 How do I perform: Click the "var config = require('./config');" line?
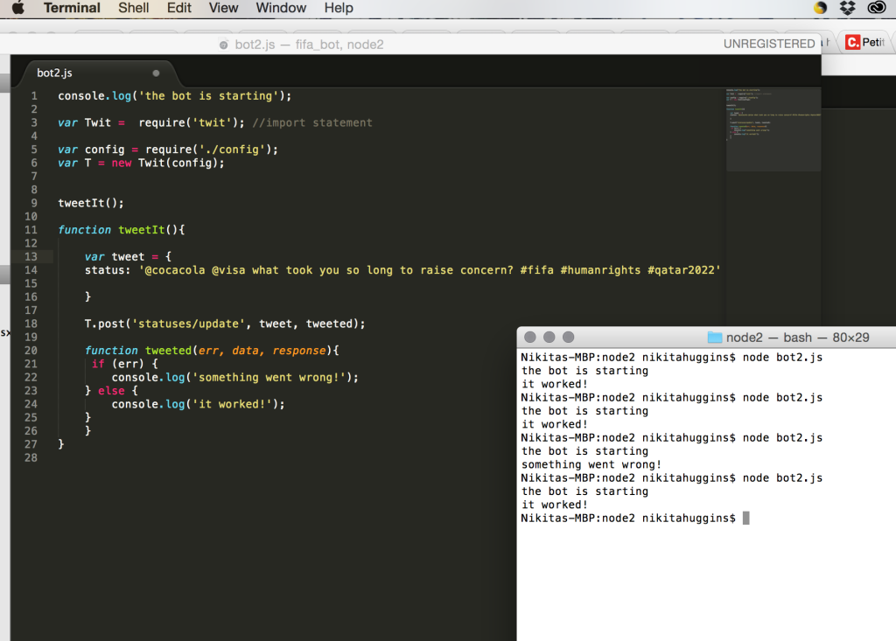168,150
